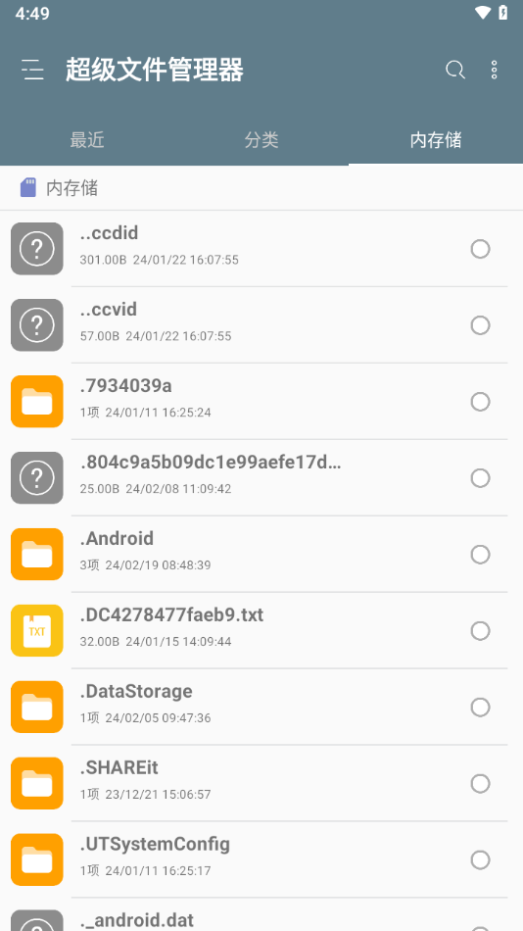Open the .UTSystemConfig folder name

[x=155, y=844]
